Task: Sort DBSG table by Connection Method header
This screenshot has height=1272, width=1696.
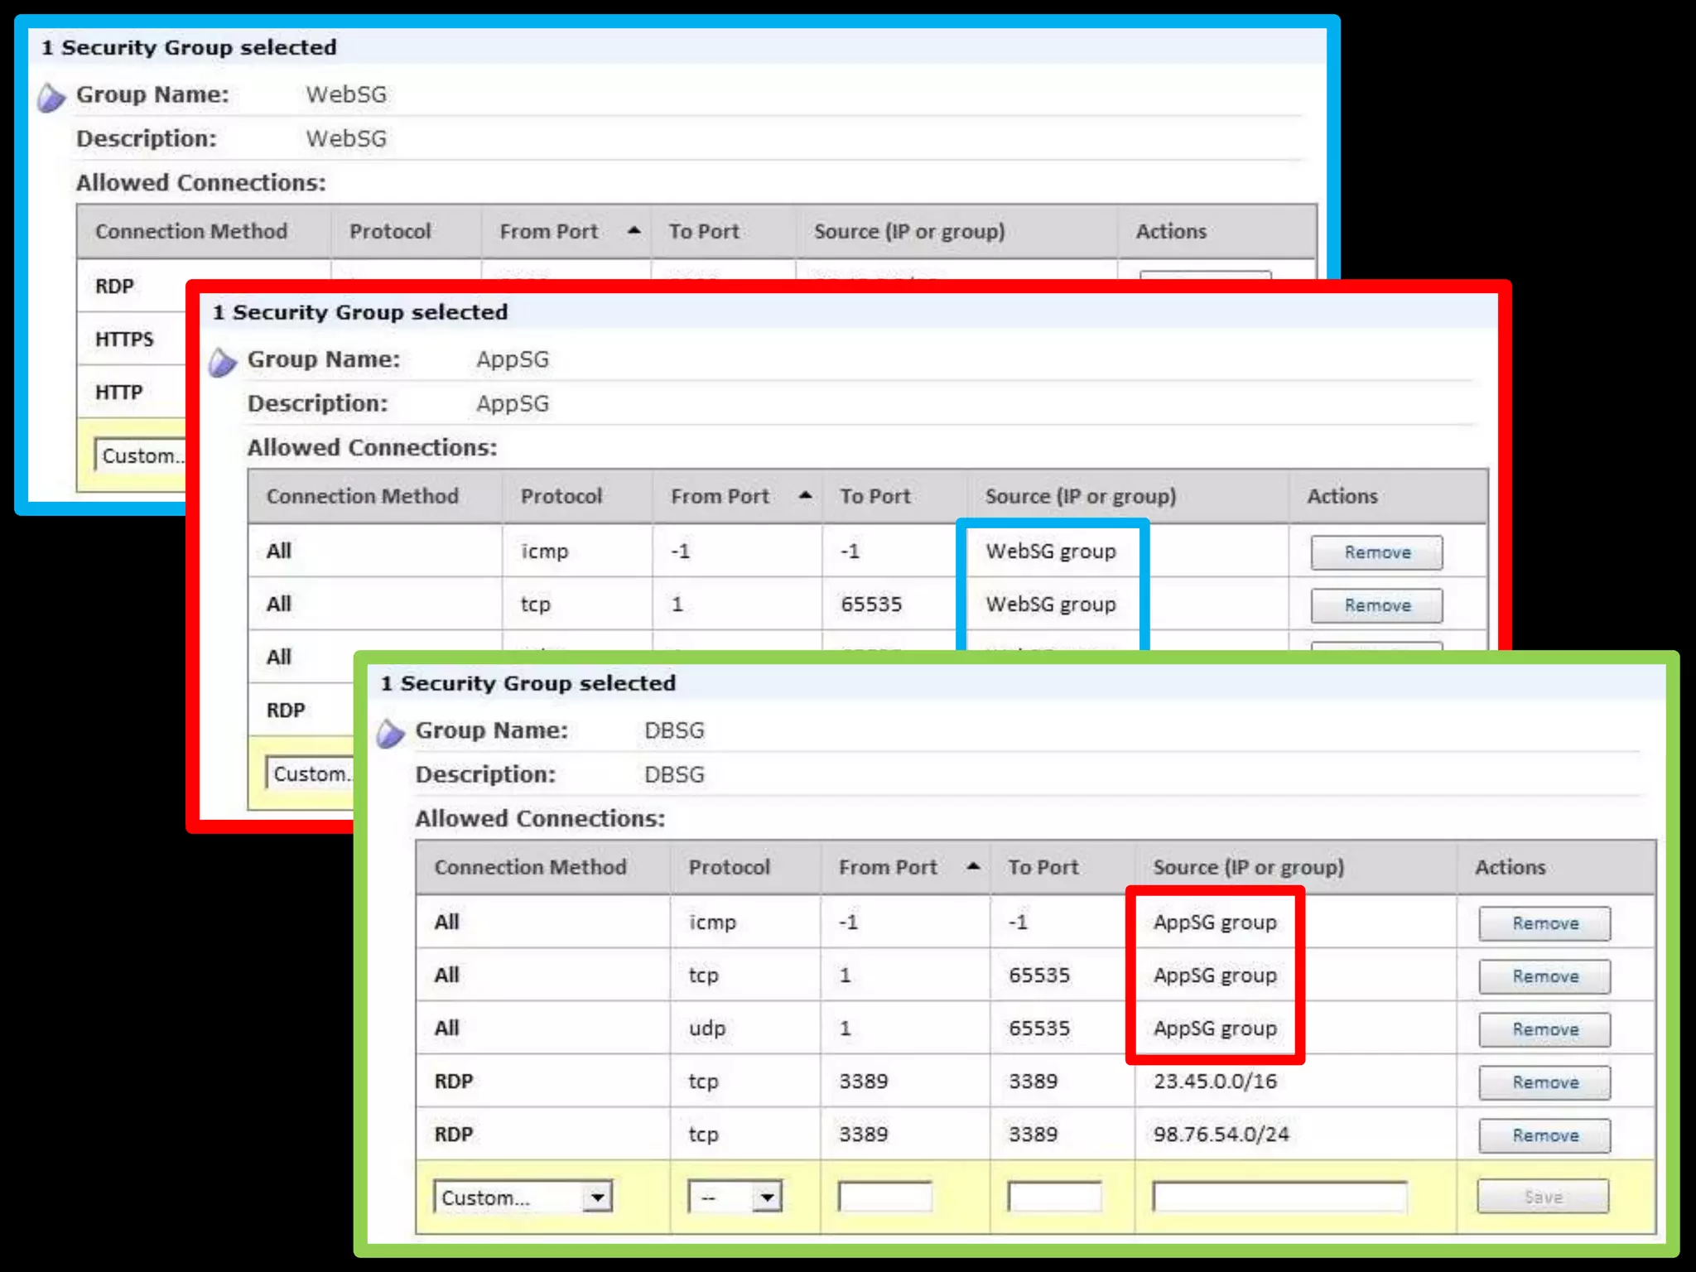Action: [530, 867]
